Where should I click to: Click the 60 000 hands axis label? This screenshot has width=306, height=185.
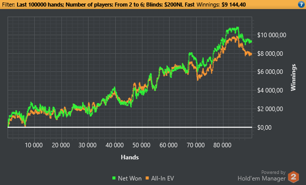point(169,145)
